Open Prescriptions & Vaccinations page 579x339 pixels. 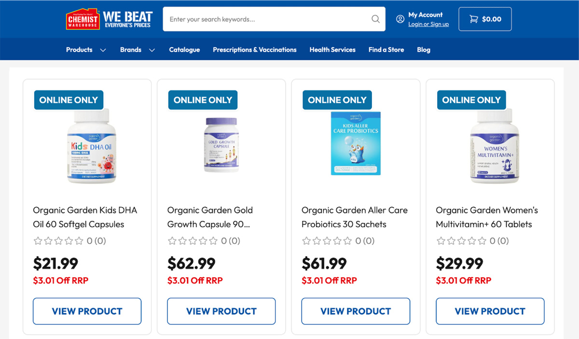click(x=255, y=50)
